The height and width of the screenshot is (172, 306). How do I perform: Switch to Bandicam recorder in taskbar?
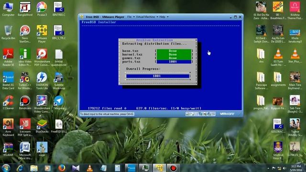click(x=173, y=168)
